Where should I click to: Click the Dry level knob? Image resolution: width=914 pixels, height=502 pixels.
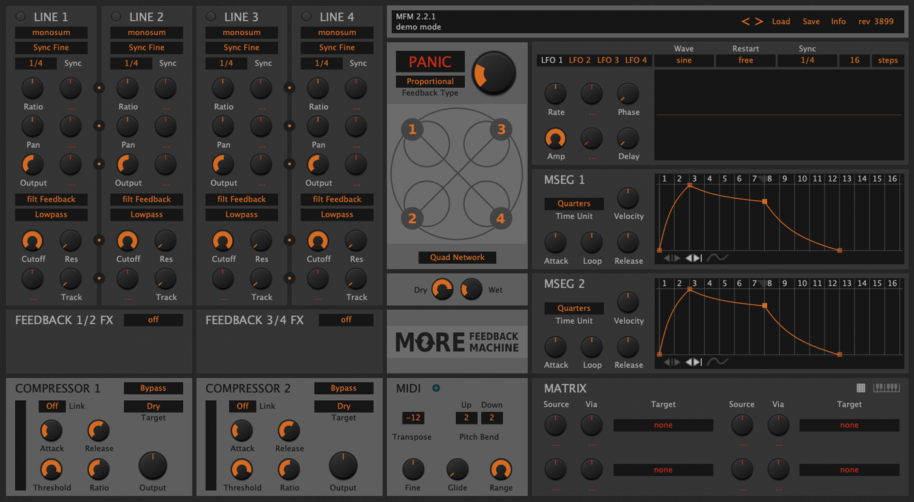[x=443, y=289]
